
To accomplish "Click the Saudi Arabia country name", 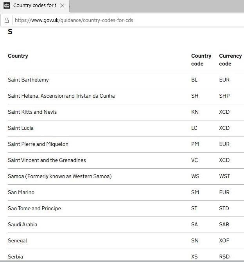I will (22, 224).
